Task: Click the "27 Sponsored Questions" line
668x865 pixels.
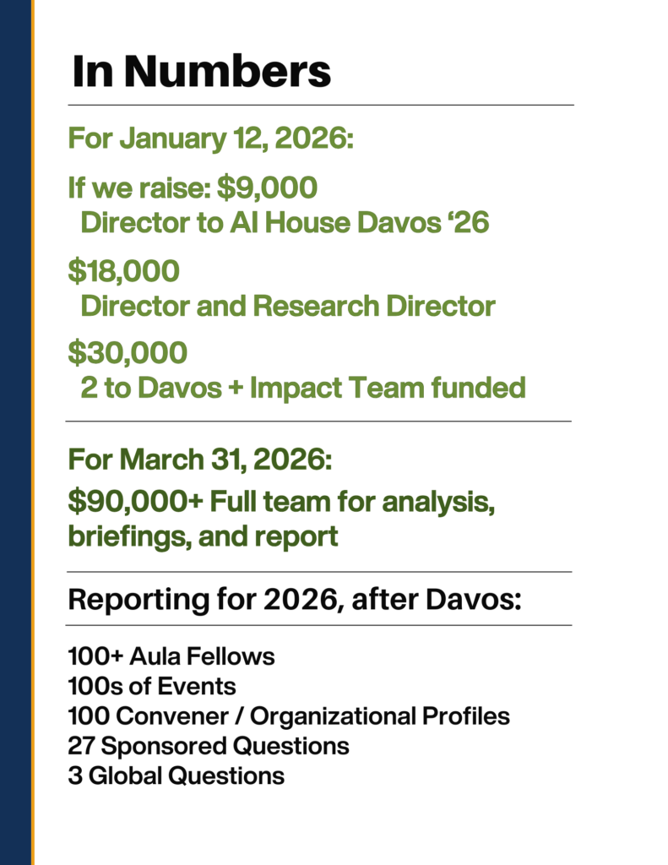Action: 208,746
